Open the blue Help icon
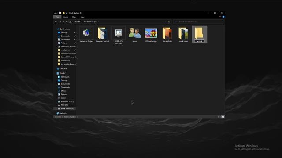282x158 pixels. tap(223, 17)
